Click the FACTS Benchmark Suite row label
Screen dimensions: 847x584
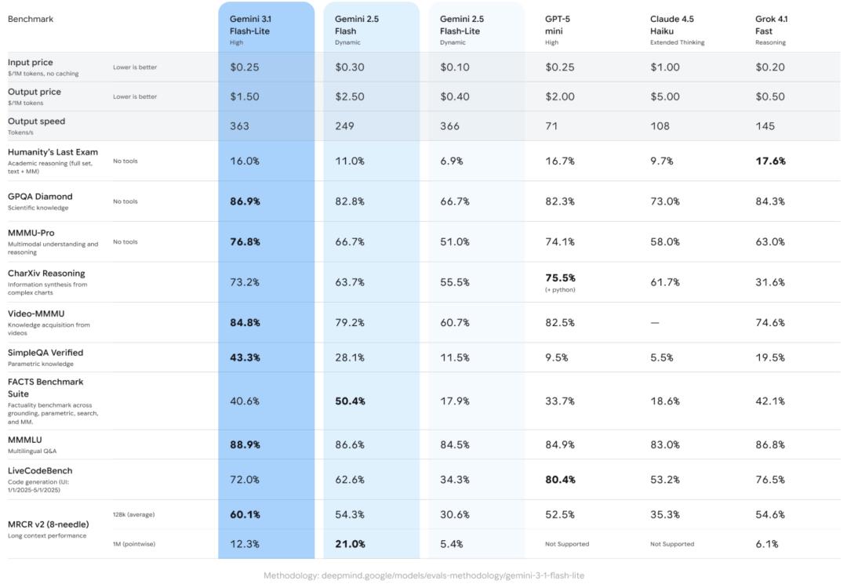pos(45,388)
